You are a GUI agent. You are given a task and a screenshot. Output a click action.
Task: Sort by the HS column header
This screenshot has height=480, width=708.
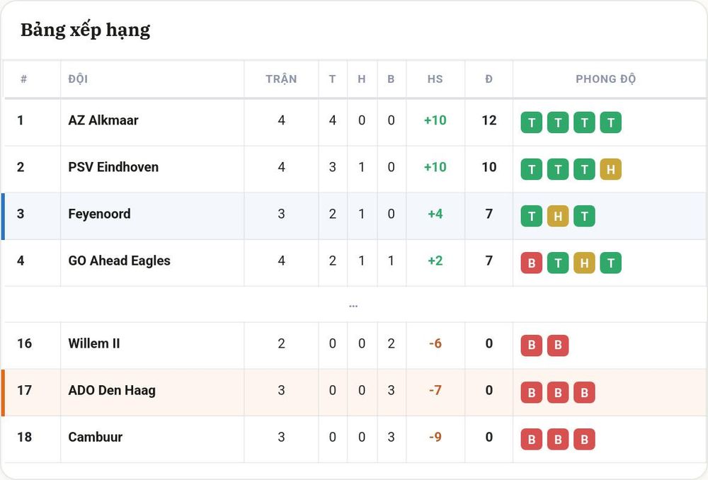(435, 79)
